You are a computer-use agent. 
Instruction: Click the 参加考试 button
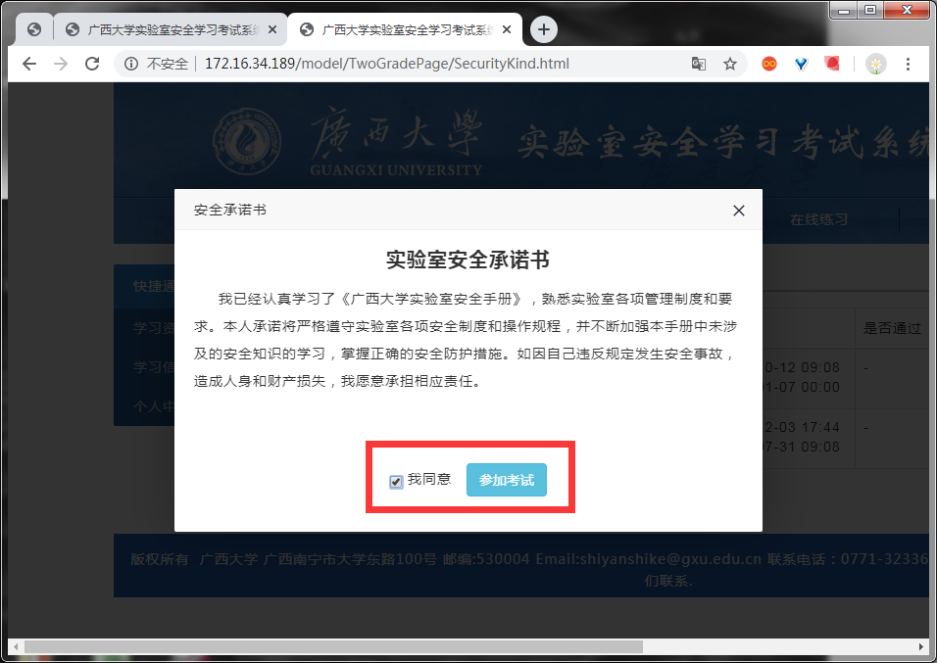(506, 480)
